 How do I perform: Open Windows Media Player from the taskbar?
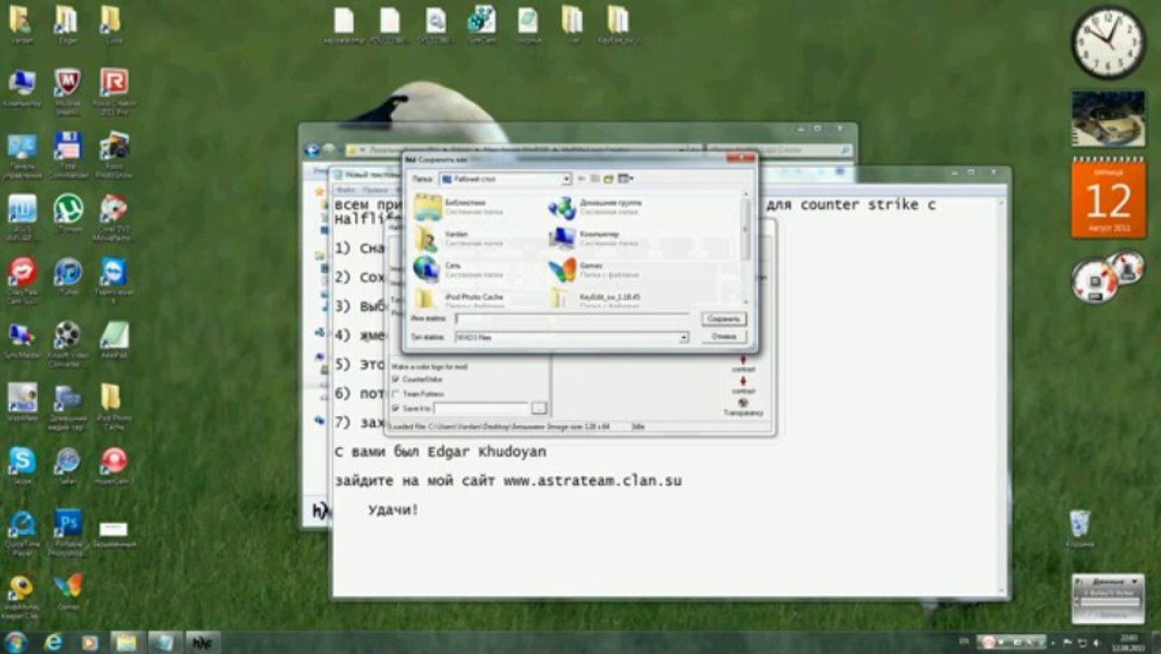pyautogui.click(x=89, y=642)
